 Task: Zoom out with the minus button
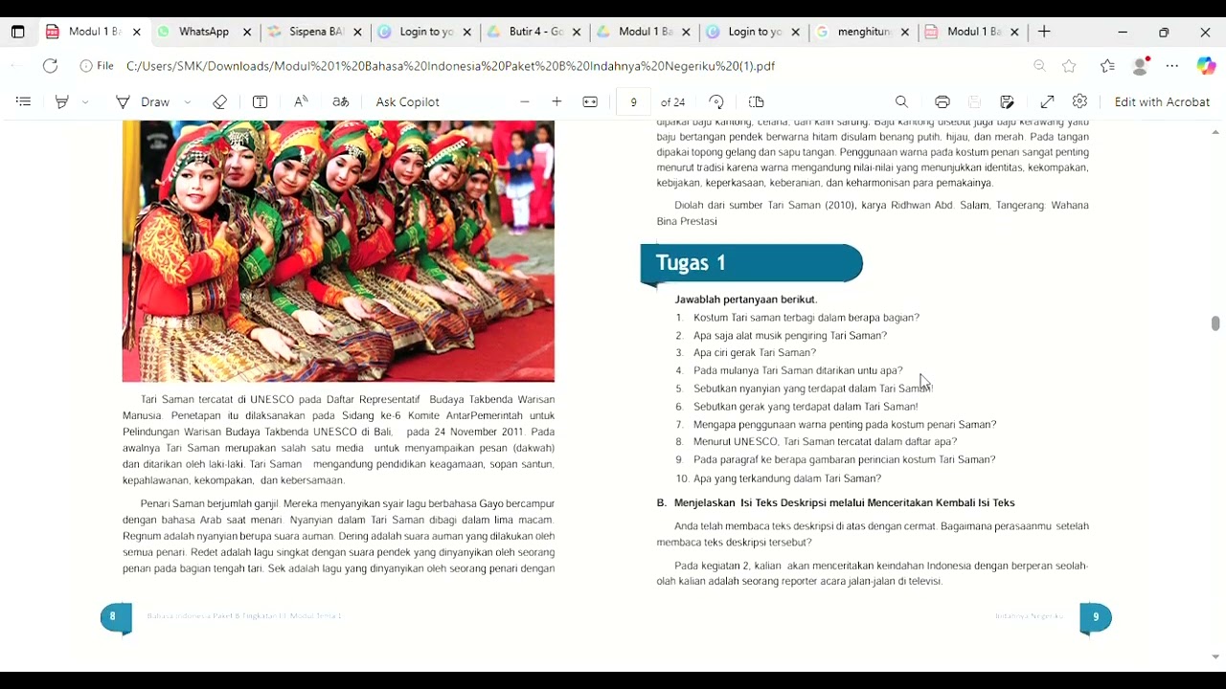[524, 101]
